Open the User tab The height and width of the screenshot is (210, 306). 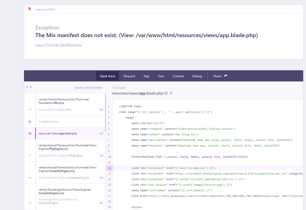pos(161,76)
